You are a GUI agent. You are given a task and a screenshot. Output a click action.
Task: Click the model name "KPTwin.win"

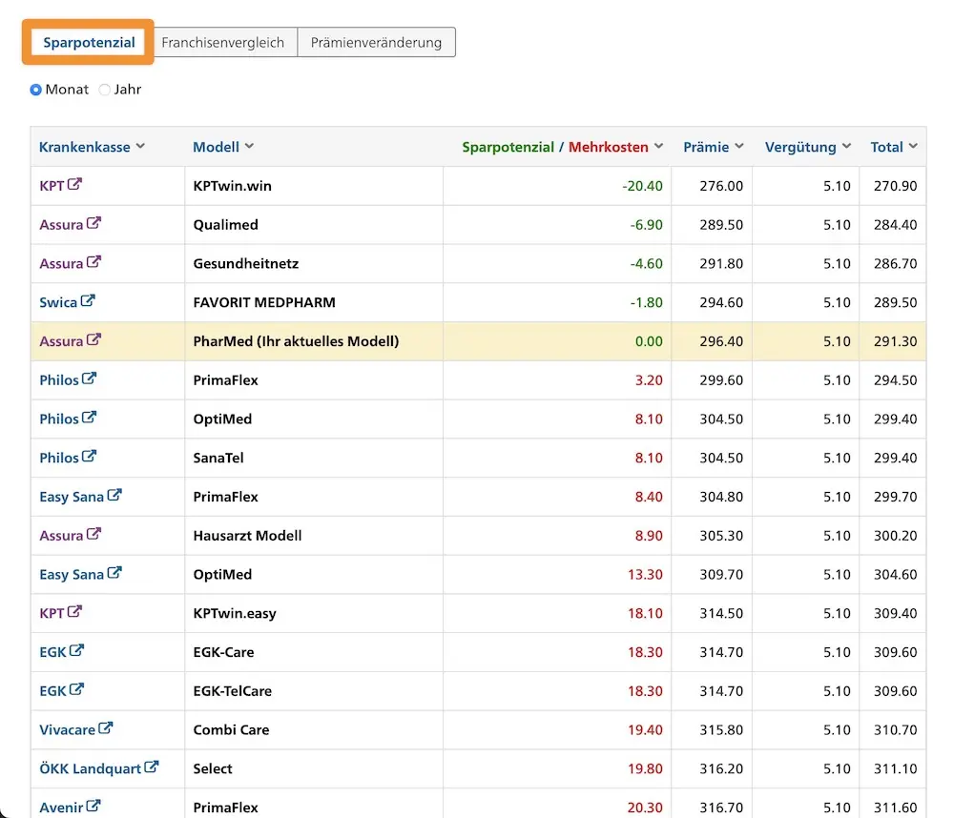click(233, 186)
